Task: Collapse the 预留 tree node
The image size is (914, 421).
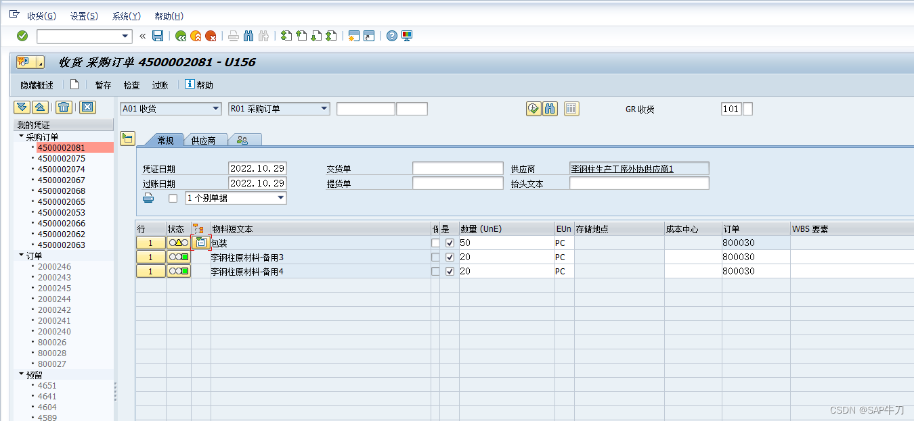Action: coord(21,374)
